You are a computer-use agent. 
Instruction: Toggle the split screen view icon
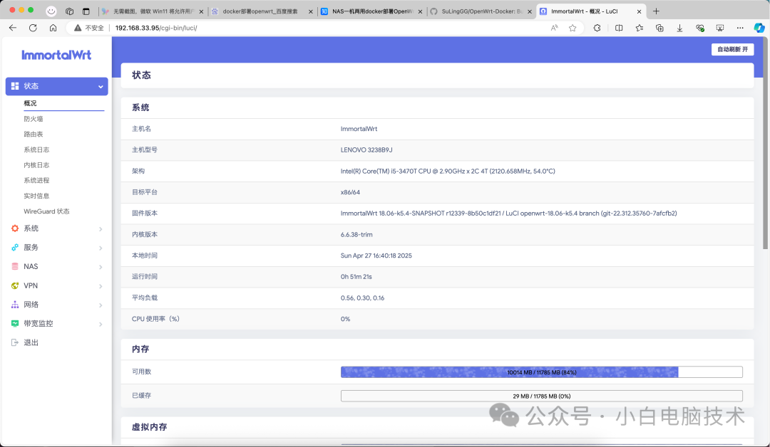[619, 28]
